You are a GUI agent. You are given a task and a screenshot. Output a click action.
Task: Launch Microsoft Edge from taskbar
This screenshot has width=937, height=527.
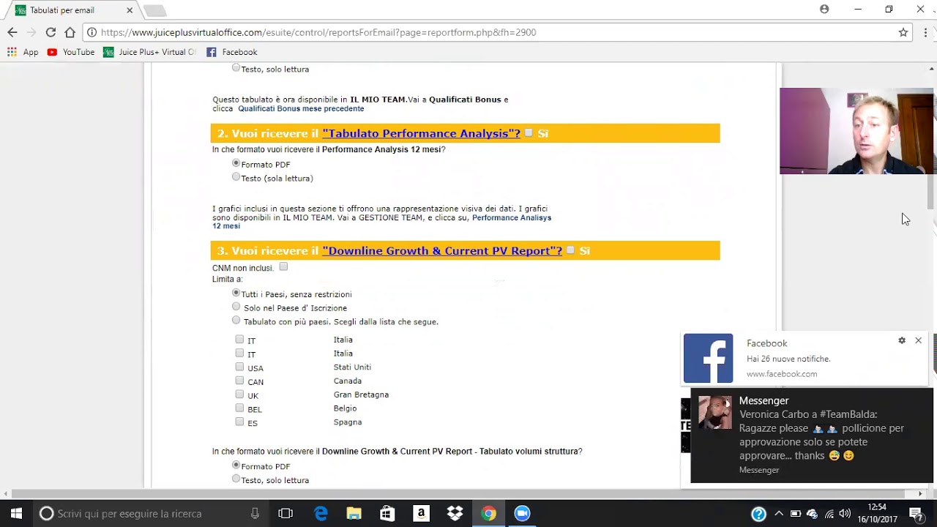(x=321, y=513)
